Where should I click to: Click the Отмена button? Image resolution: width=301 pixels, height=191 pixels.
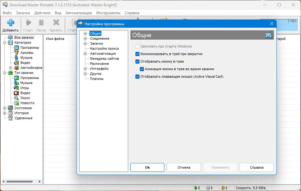(184, 167)
